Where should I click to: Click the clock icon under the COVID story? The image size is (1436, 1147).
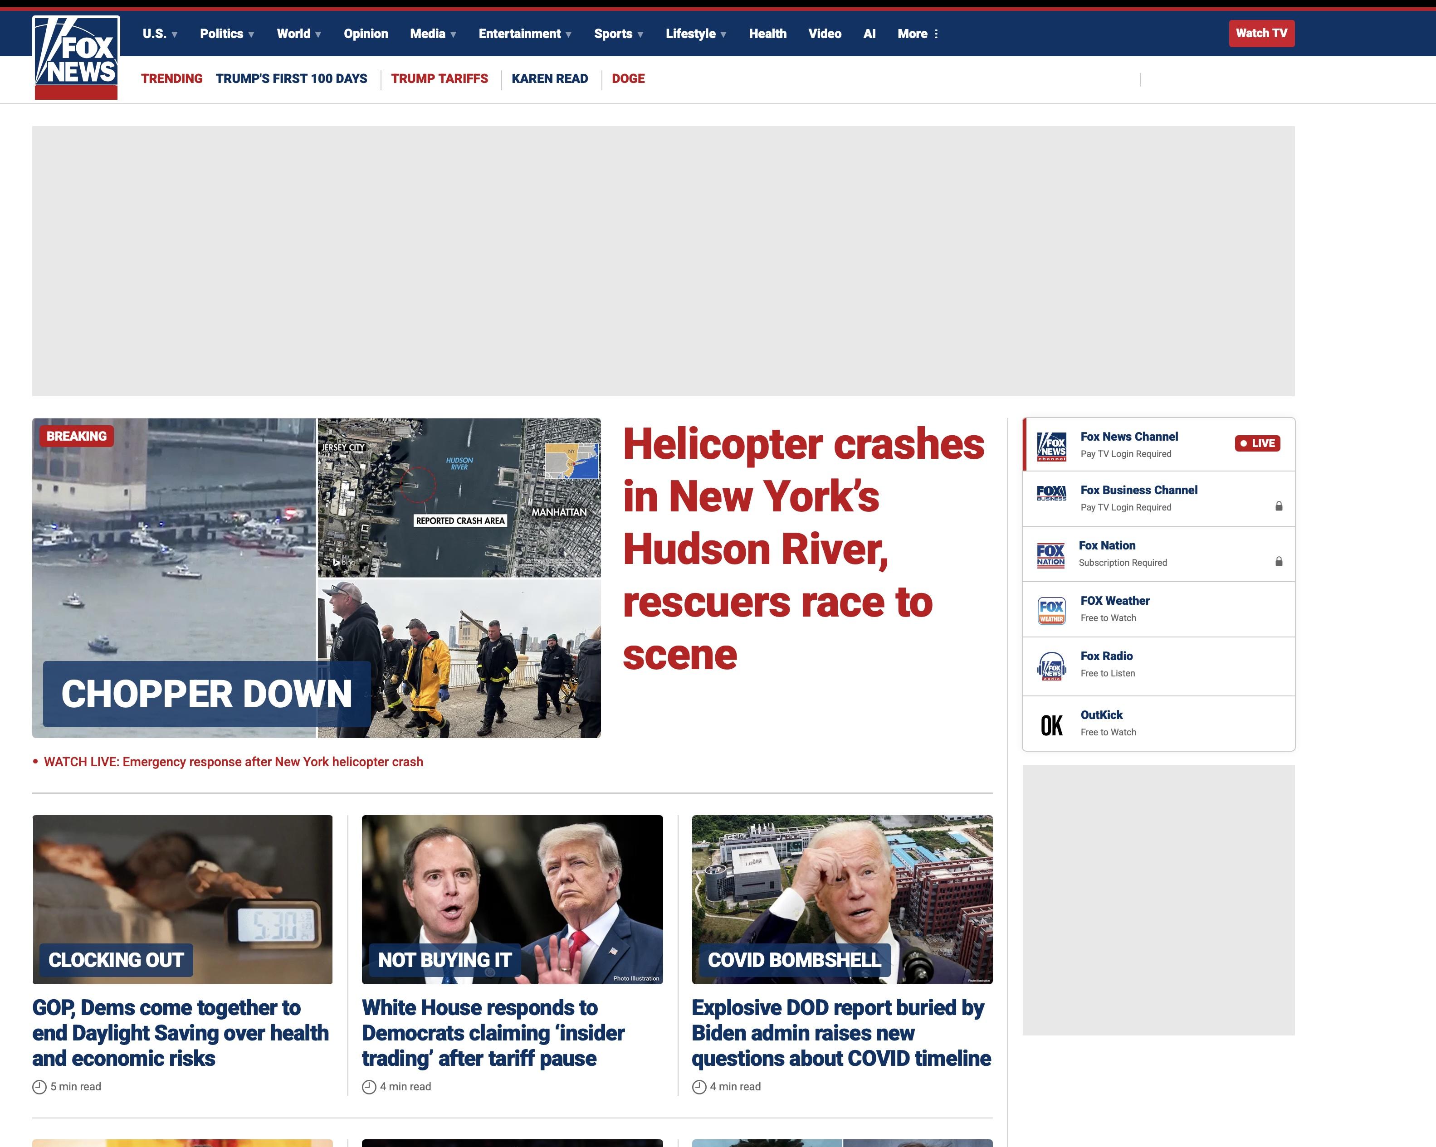click(698, 1086)
